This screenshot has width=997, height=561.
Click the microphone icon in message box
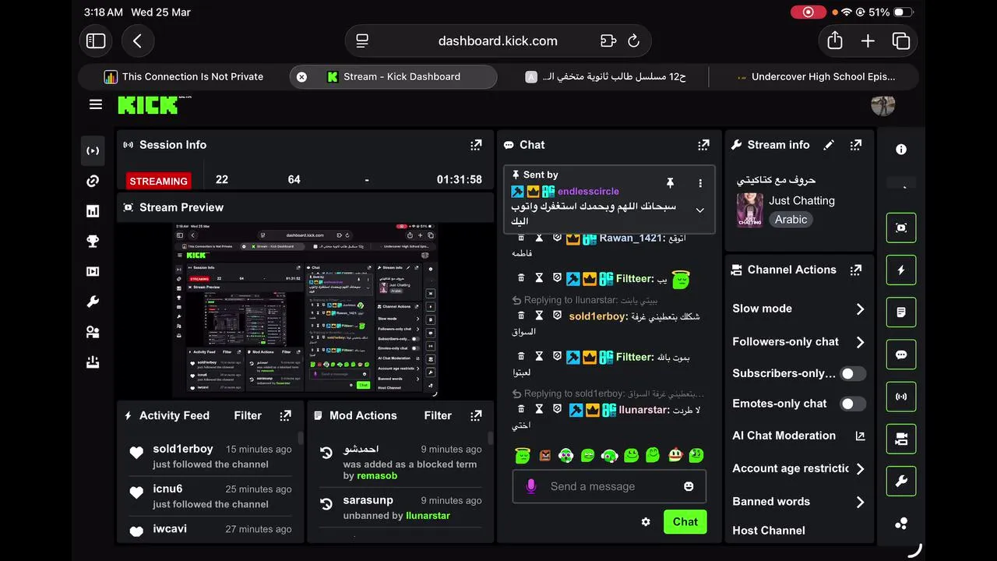531,486
